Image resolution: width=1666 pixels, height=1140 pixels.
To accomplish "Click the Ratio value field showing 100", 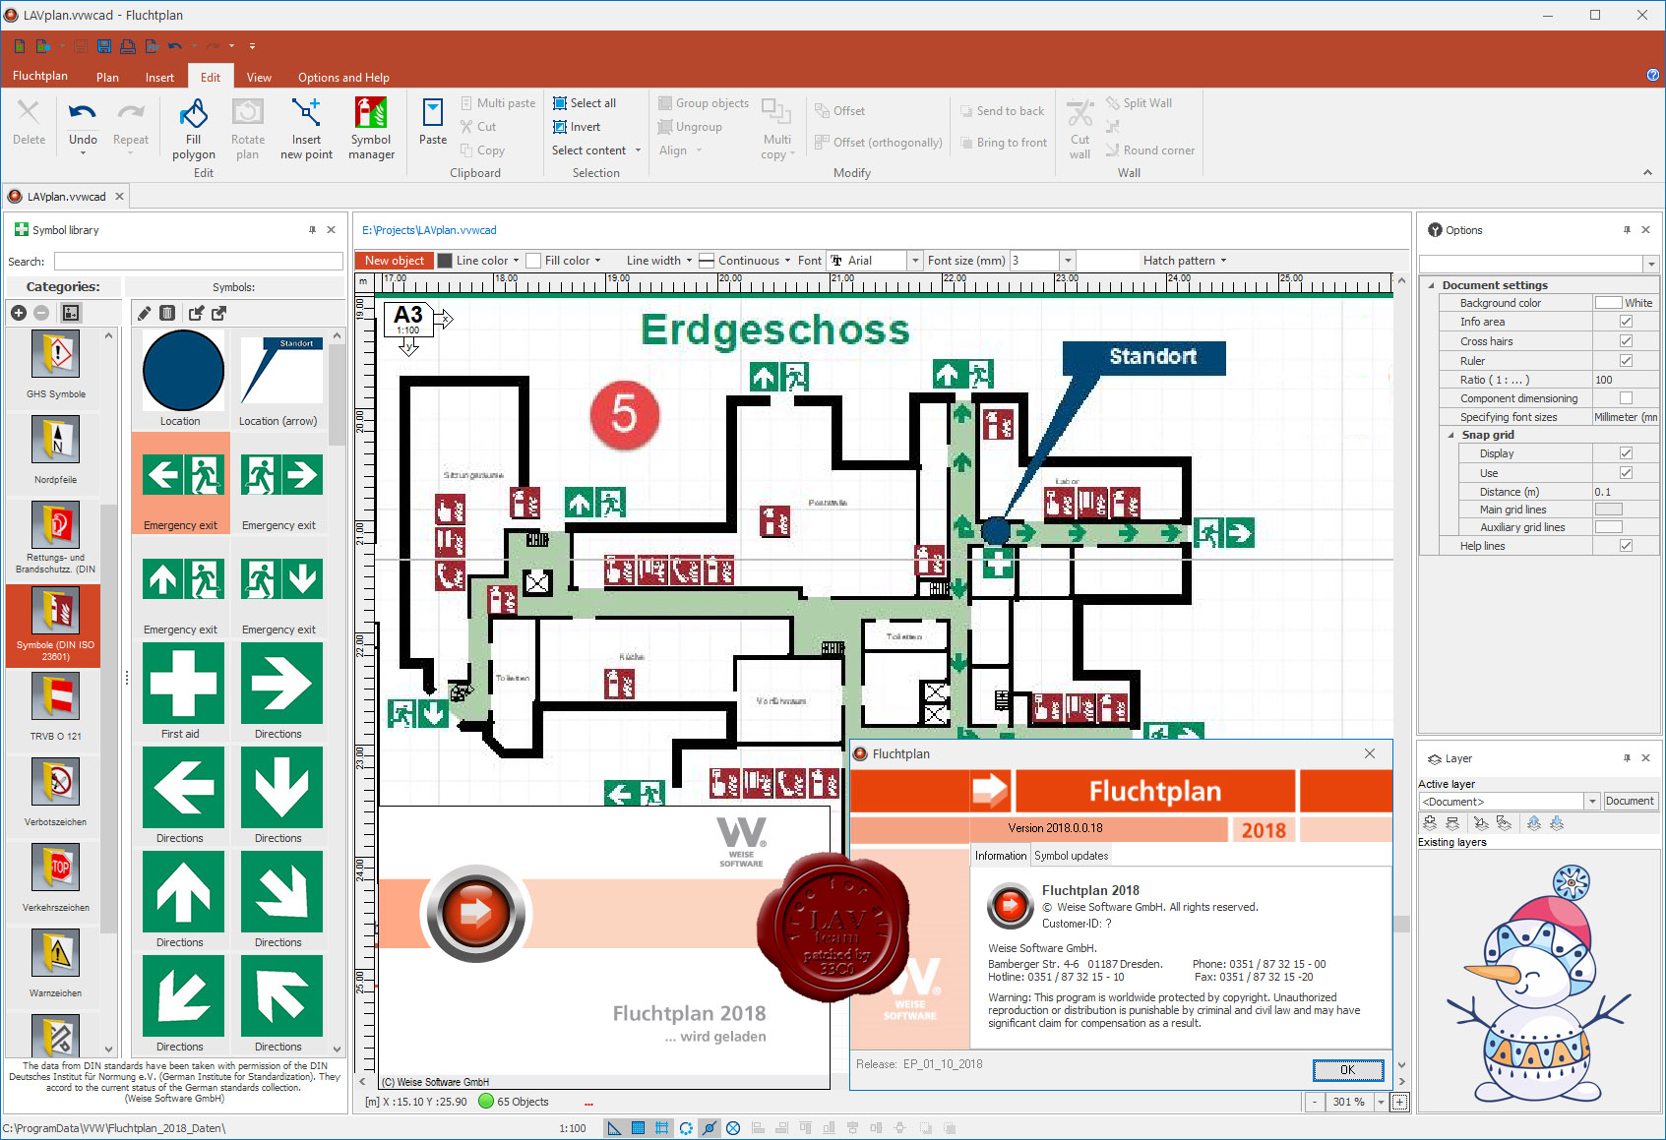I will [1626, 380].
